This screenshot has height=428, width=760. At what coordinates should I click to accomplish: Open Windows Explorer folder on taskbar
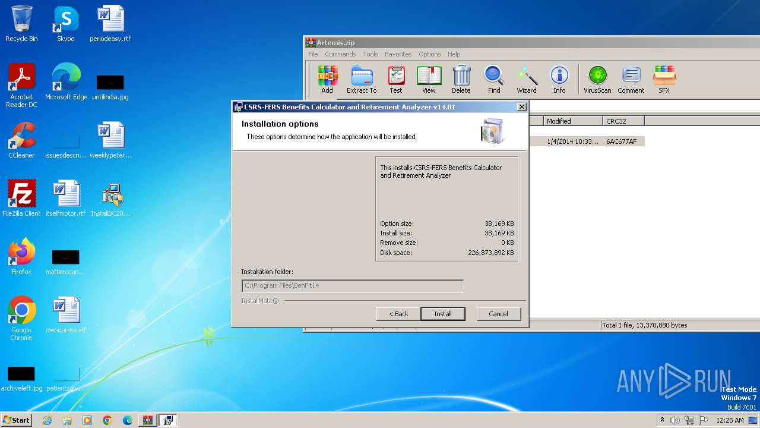point(67,420)
